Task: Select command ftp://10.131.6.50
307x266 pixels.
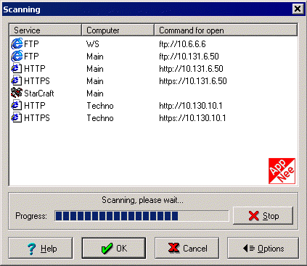Action: tap(189, 57)
